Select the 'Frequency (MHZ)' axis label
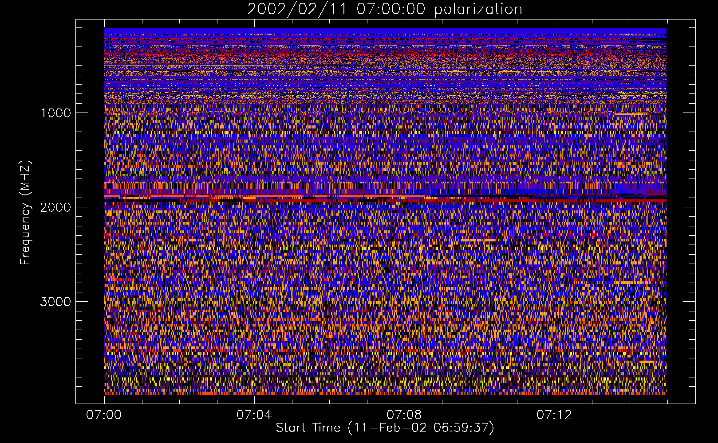 [25, 213]
